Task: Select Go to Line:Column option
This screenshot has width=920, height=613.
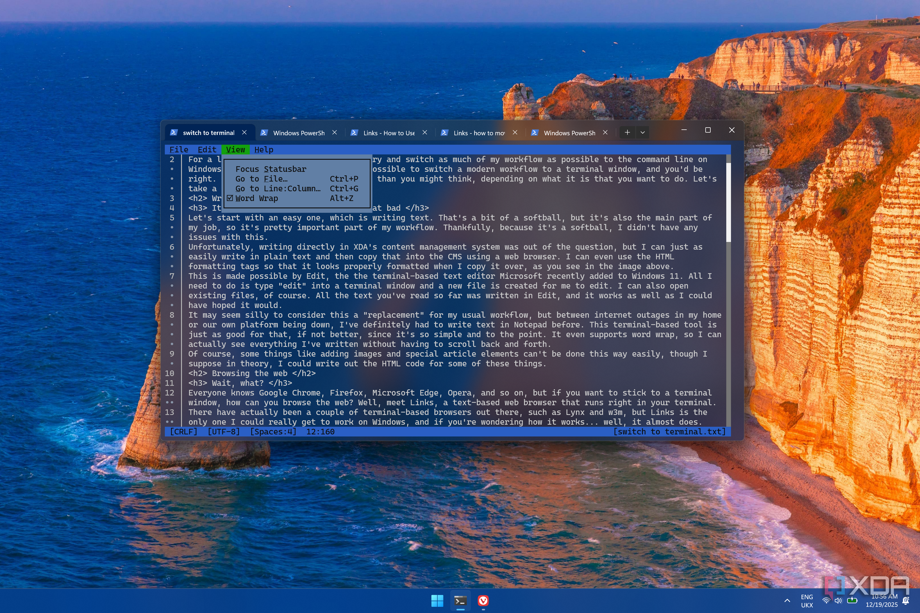Action: point(278,188)
